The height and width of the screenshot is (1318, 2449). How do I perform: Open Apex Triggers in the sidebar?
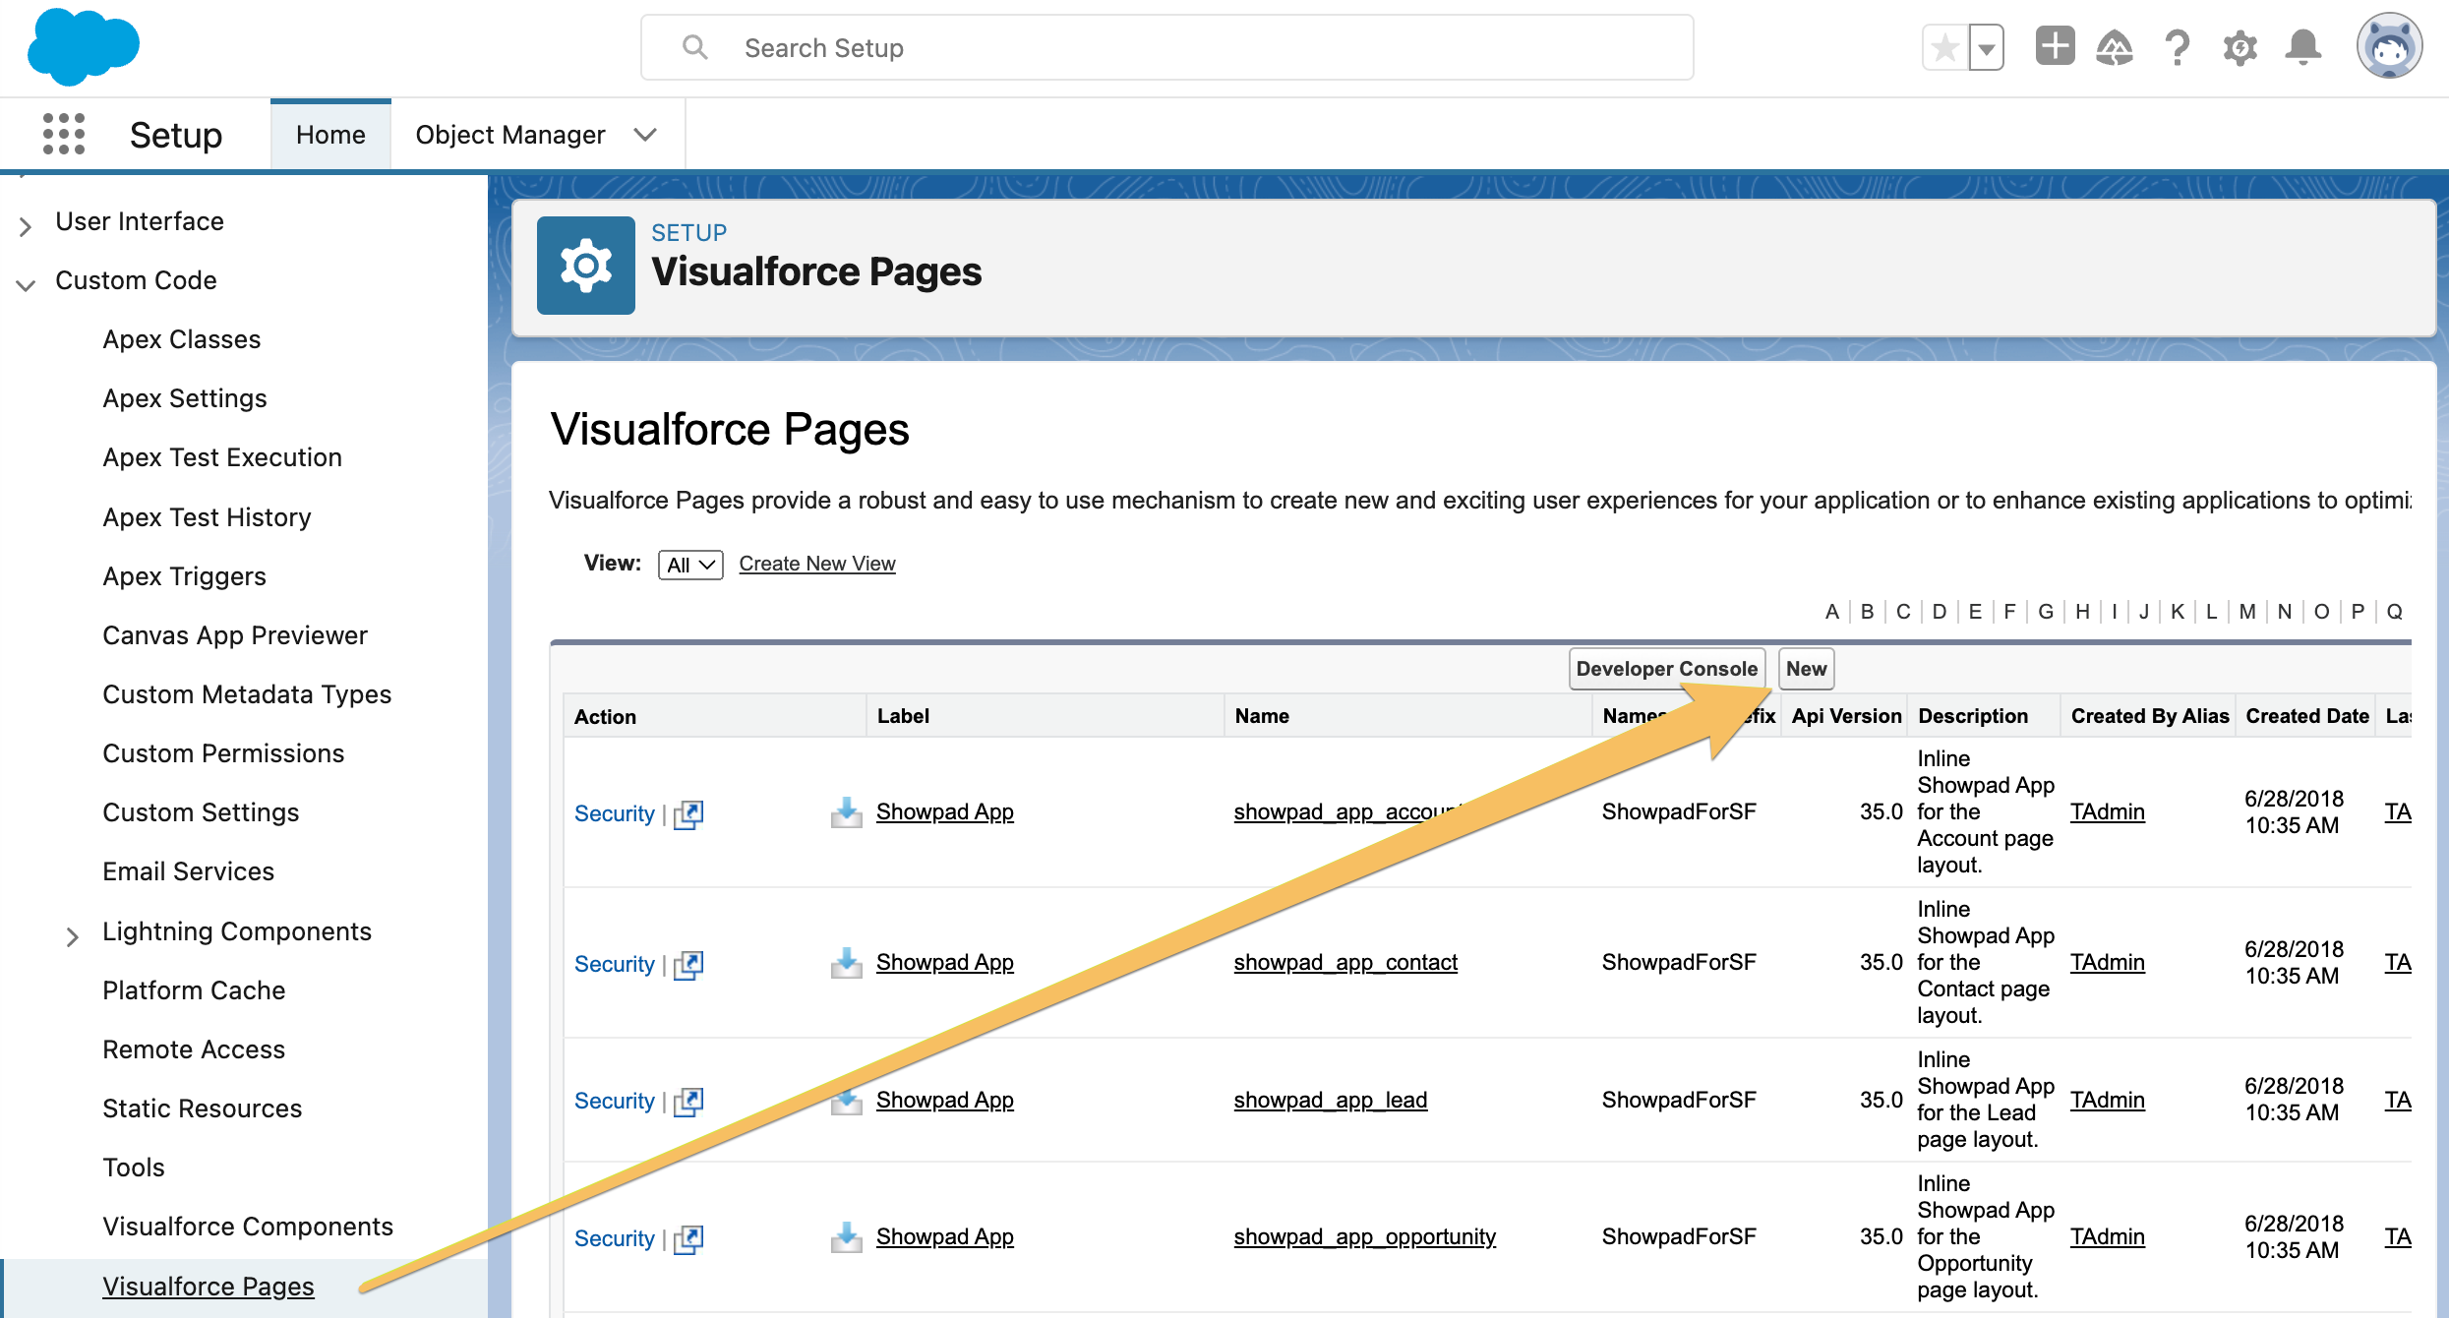(x=185, y=576)
